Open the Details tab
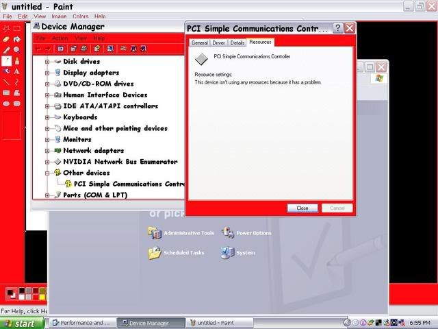 point(237,42)
